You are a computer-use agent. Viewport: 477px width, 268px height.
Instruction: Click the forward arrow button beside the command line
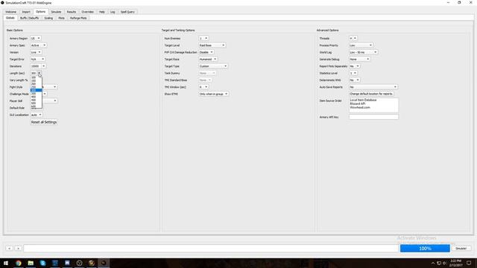(18, 249)
